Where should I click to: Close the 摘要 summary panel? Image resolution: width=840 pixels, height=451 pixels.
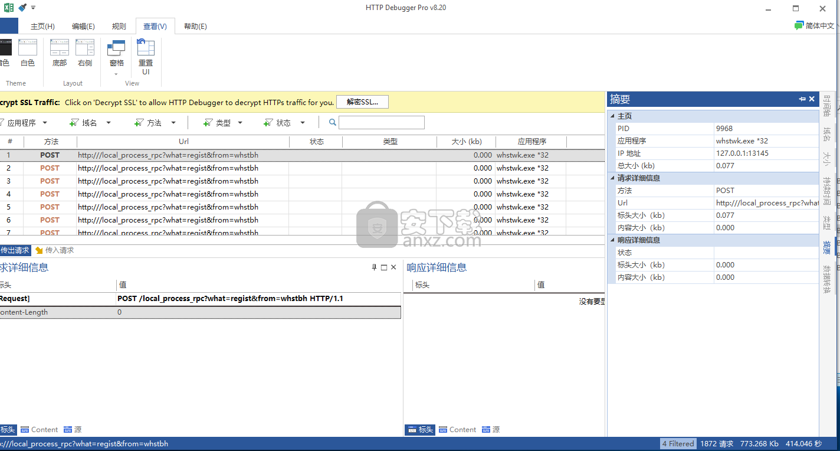[812, 99]
